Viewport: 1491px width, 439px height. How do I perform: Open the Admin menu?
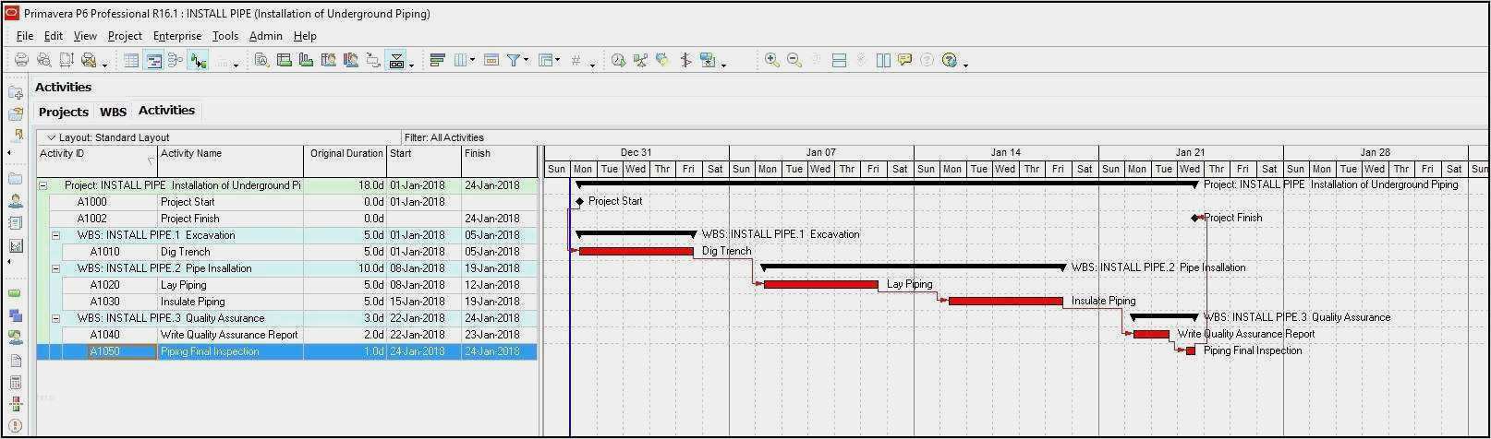(x=266, y=36)
